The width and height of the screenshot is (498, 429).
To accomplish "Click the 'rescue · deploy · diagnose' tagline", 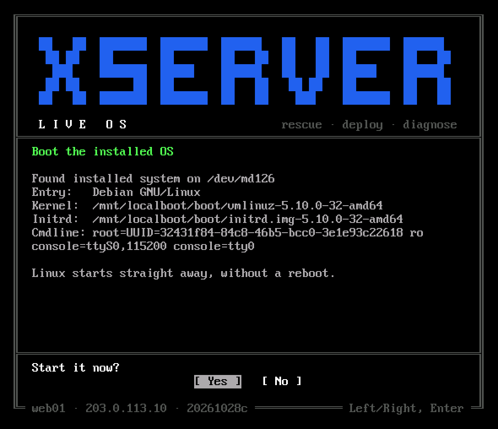I will coord(369,125).
